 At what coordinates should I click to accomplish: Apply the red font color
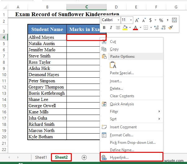coord(135,28)
